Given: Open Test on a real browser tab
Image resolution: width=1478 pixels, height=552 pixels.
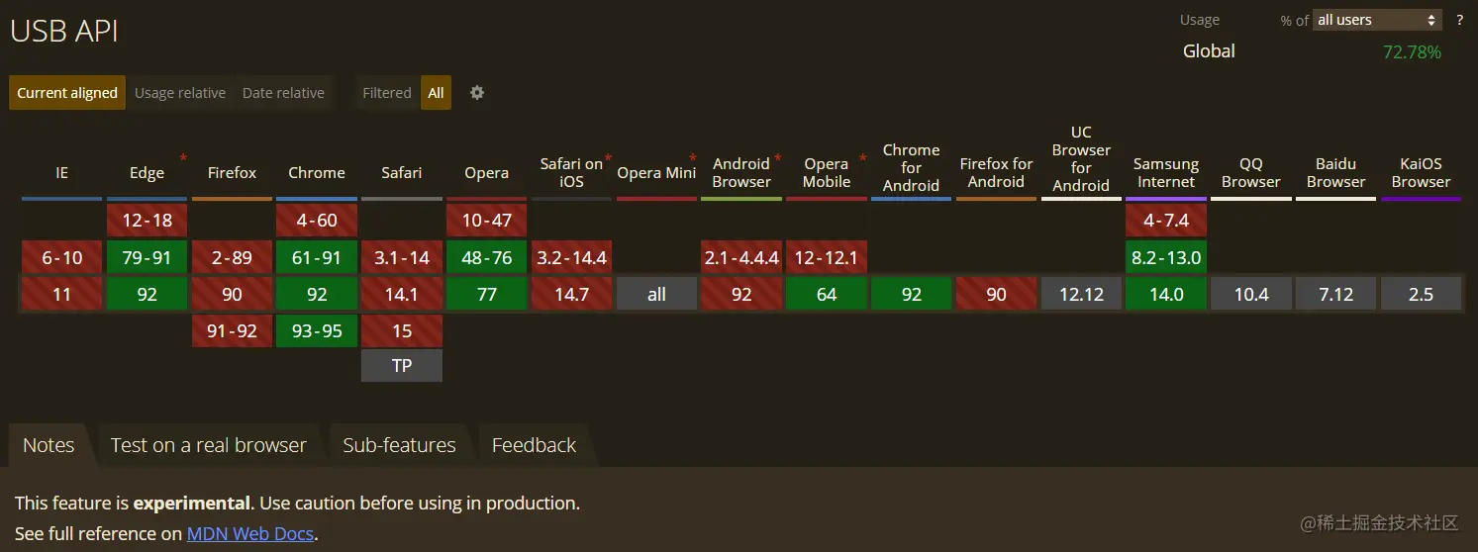Looking at the screenshot, I should pos(209,445).
